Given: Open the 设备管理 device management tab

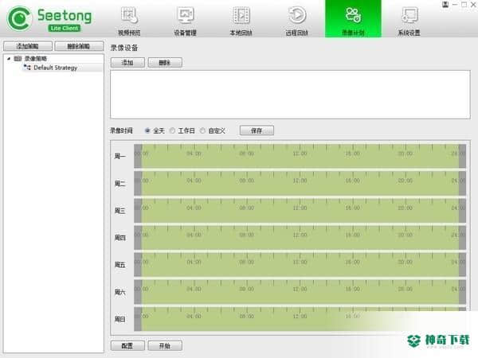Looking at the screenshot, I should (x=185, y=20).
